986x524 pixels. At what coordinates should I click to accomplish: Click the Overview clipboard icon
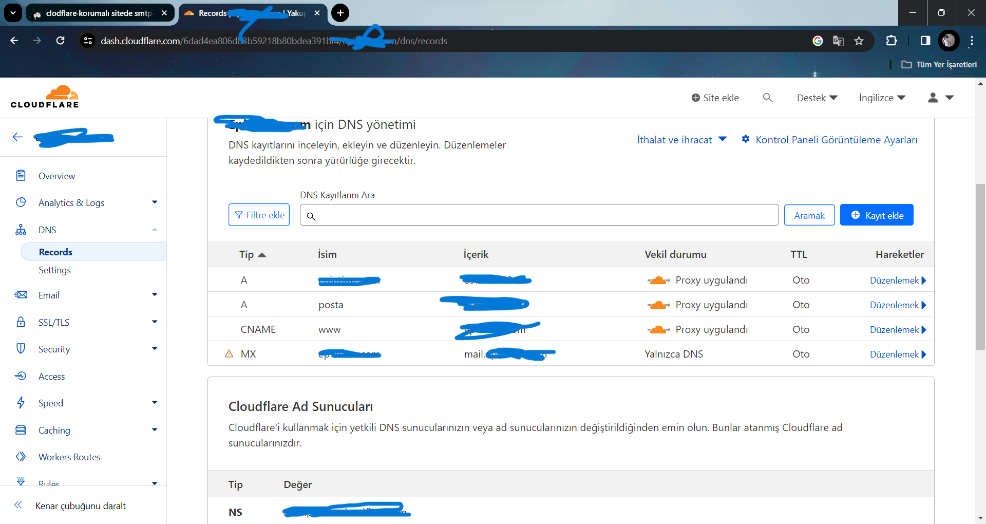[21, 176]
